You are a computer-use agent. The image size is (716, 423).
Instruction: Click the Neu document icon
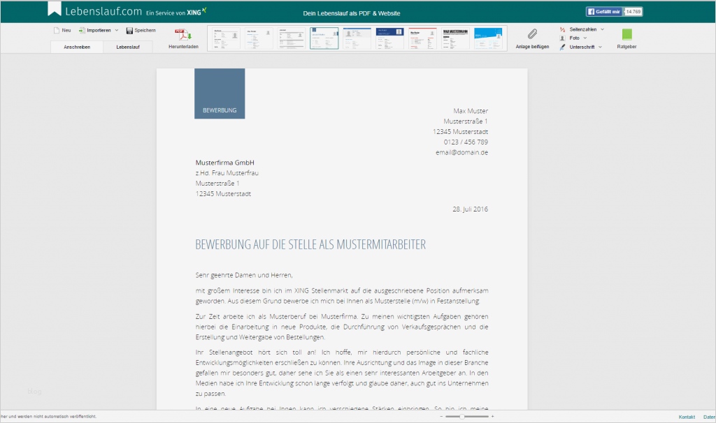pos(57,30)
